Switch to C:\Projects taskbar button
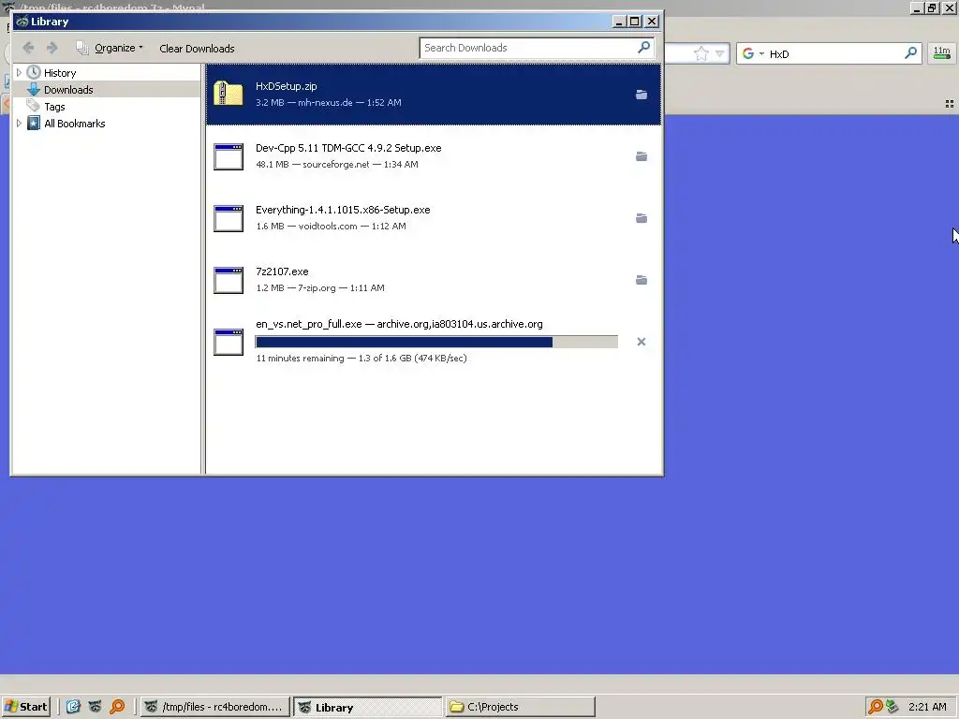 click(x=520, y=707)
